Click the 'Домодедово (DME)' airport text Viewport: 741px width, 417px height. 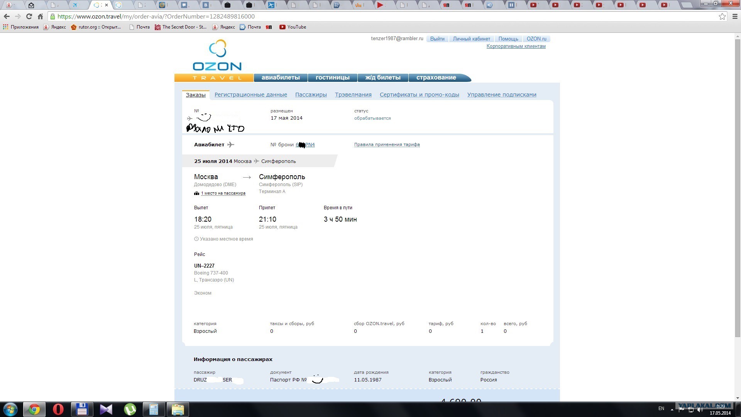coord(215,185)
